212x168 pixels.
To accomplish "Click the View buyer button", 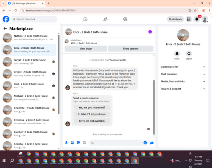I will click(x=86, y=49).
